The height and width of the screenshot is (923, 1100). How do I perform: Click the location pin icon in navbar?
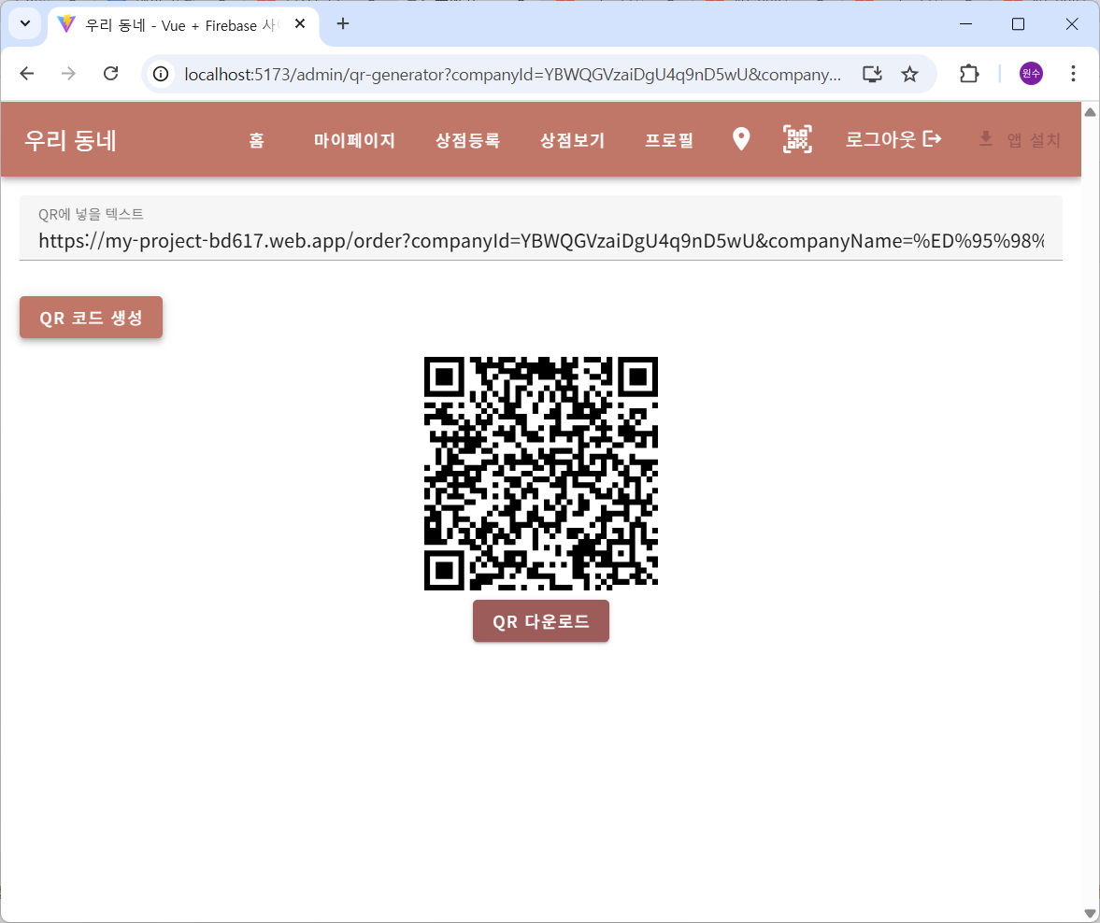[x=741, y=139]
